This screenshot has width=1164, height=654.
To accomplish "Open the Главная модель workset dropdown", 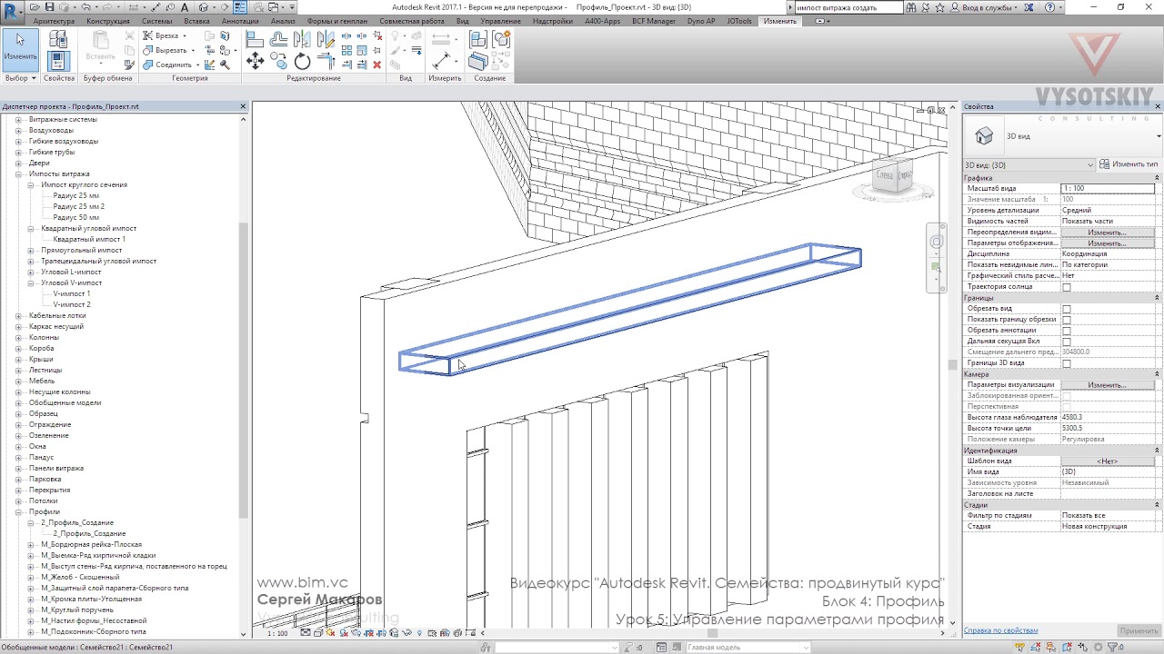I will pyautogui.click(x=748, y=648).
